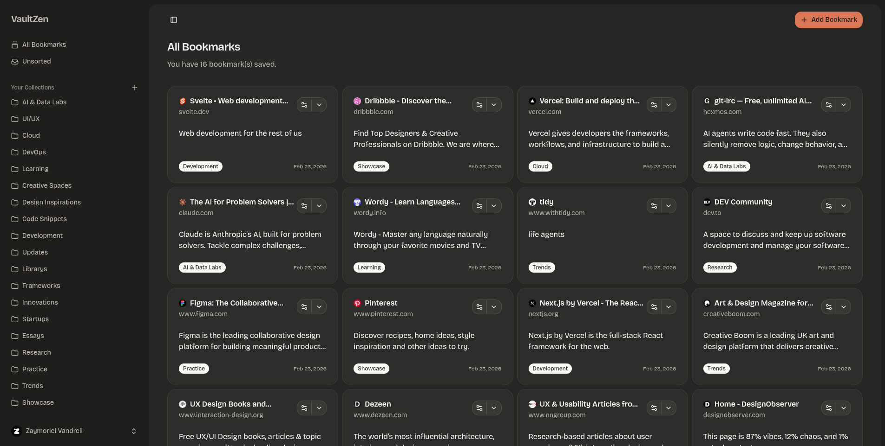Open quick actions on the Svelte bookmark card
Image resolution: width=885 pixels, height=446 pixels.
304,105
